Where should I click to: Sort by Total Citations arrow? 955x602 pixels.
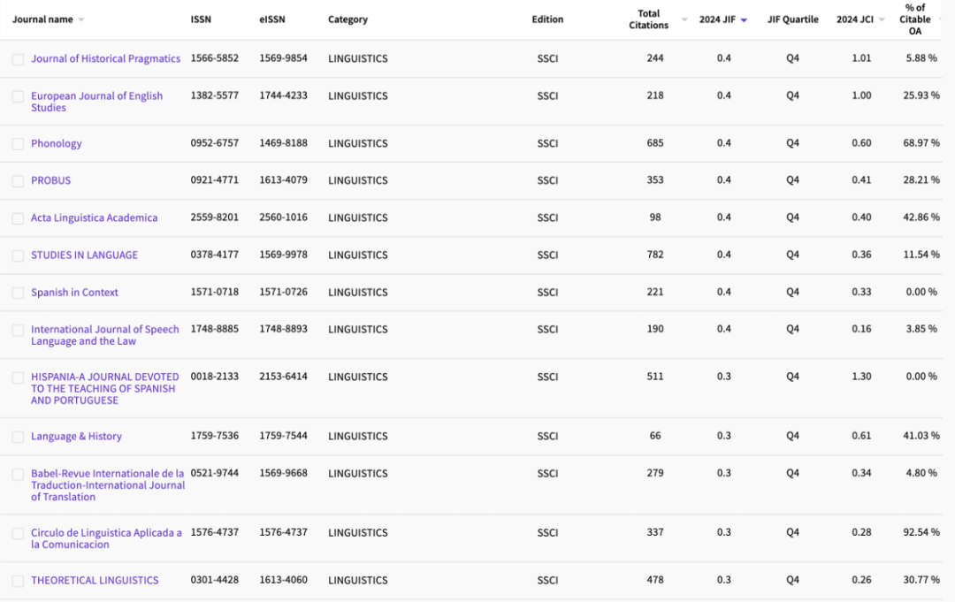click(684, 20)
